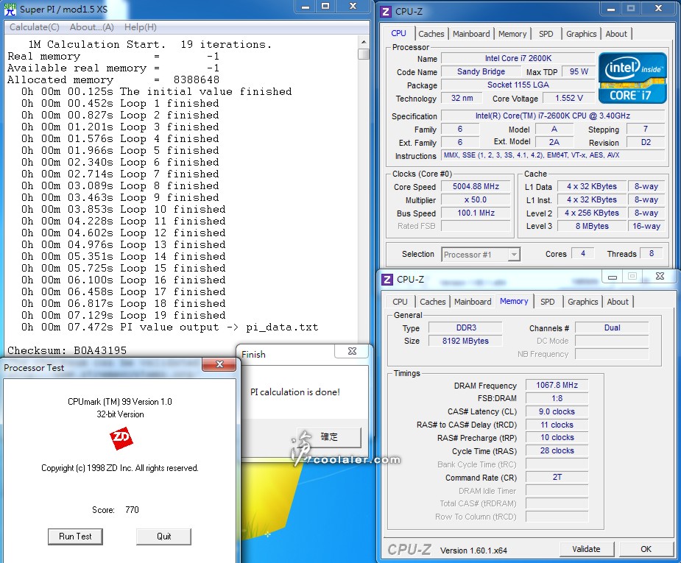Click the Sandy Bridge code name field
Image resolution: width=681 pixels, height=563 pixels.
click(x=481, y=71)
